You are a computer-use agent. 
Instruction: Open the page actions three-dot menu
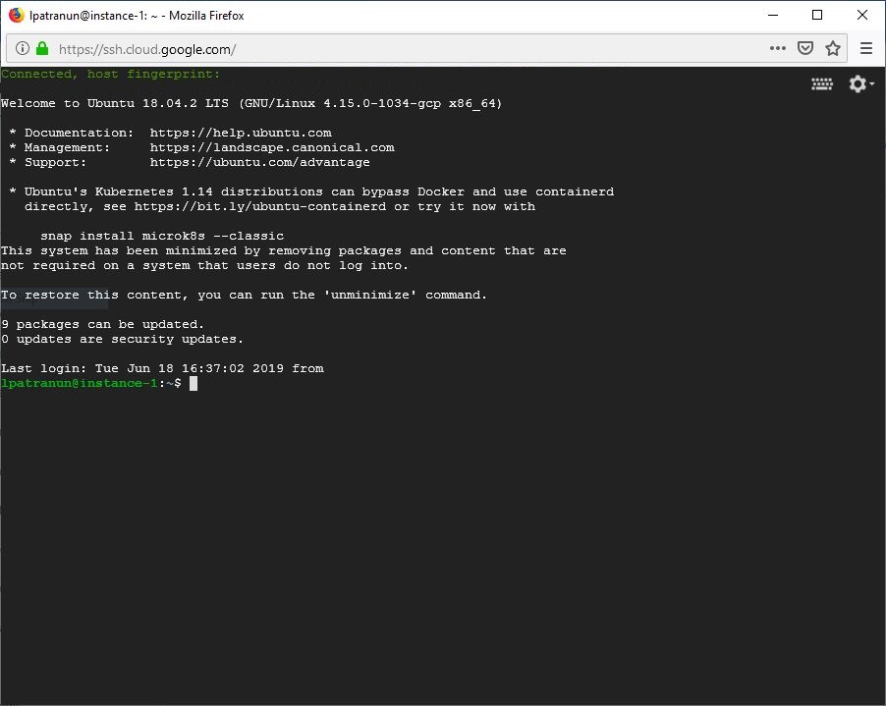coord(778,48)
